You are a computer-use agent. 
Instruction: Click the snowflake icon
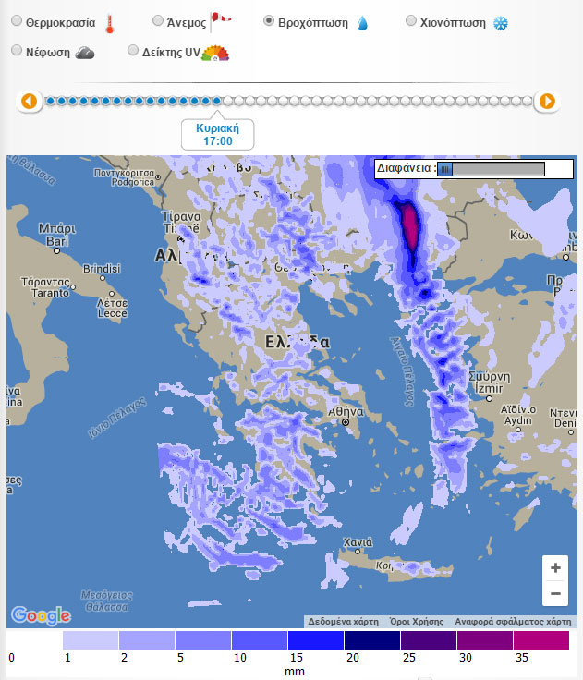point(502,22)
